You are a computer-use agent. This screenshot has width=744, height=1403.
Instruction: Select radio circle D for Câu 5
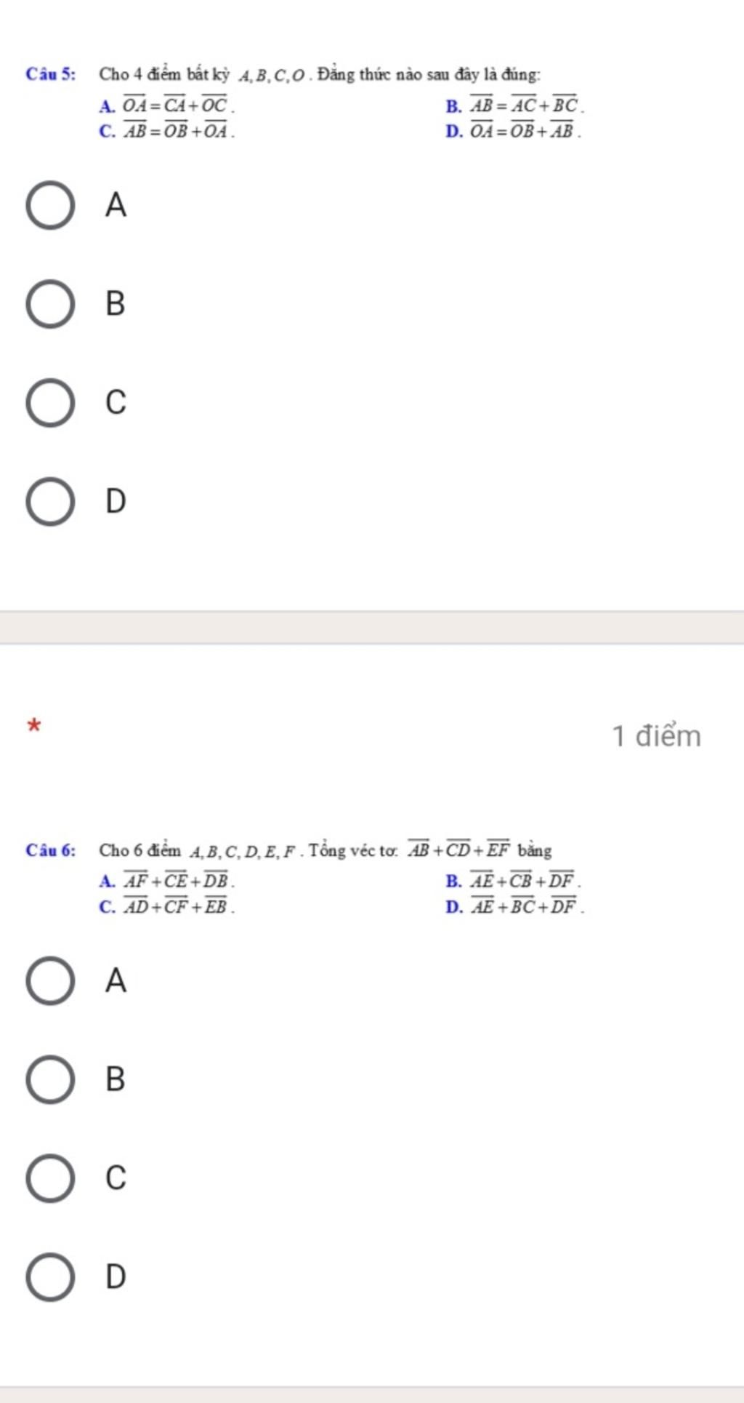(50, 502)
